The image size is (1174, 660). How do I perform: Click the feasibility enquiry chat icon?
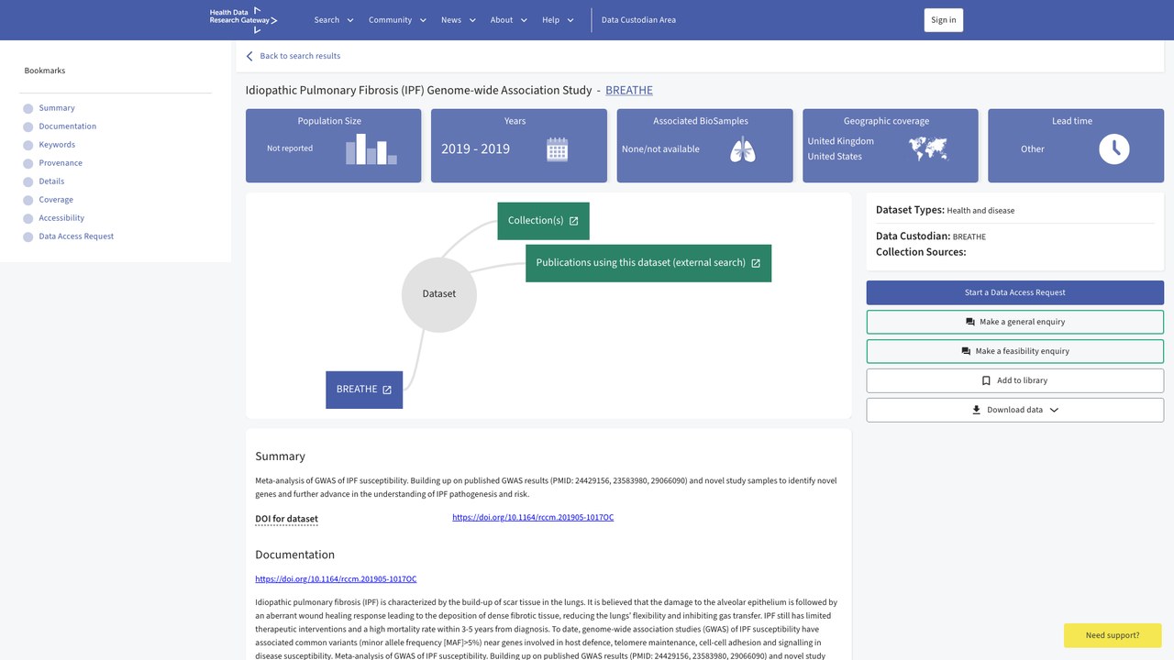(966, 351)
